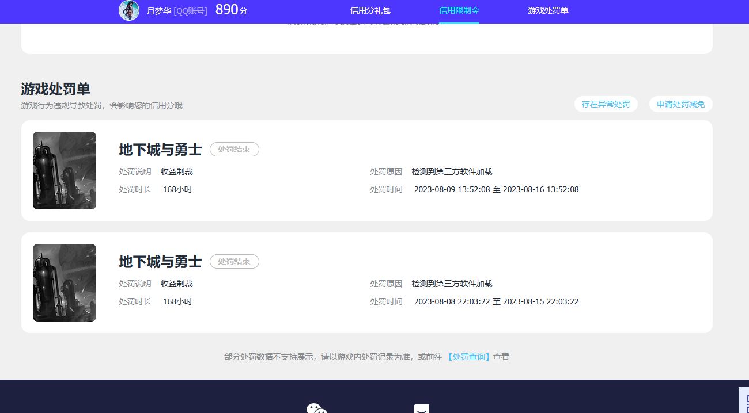Click the user avatar in header
Image resolution: width=749 pixels, height=413 pixels.
click(129, 10)
